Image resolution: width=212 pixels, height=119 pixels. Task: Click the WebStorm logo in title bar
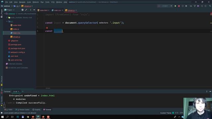(x=2, y=2)
